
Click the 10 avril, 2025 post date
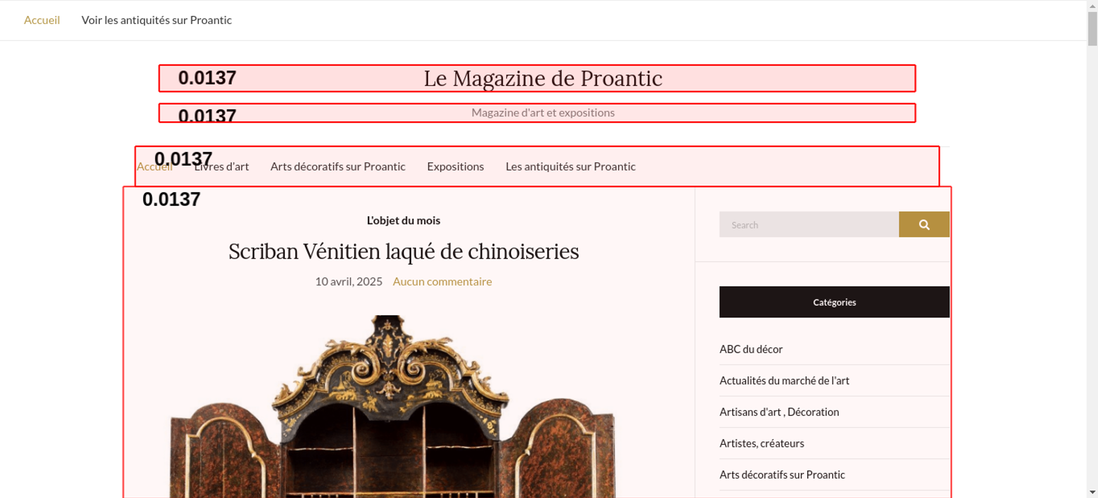coord(349,282)
